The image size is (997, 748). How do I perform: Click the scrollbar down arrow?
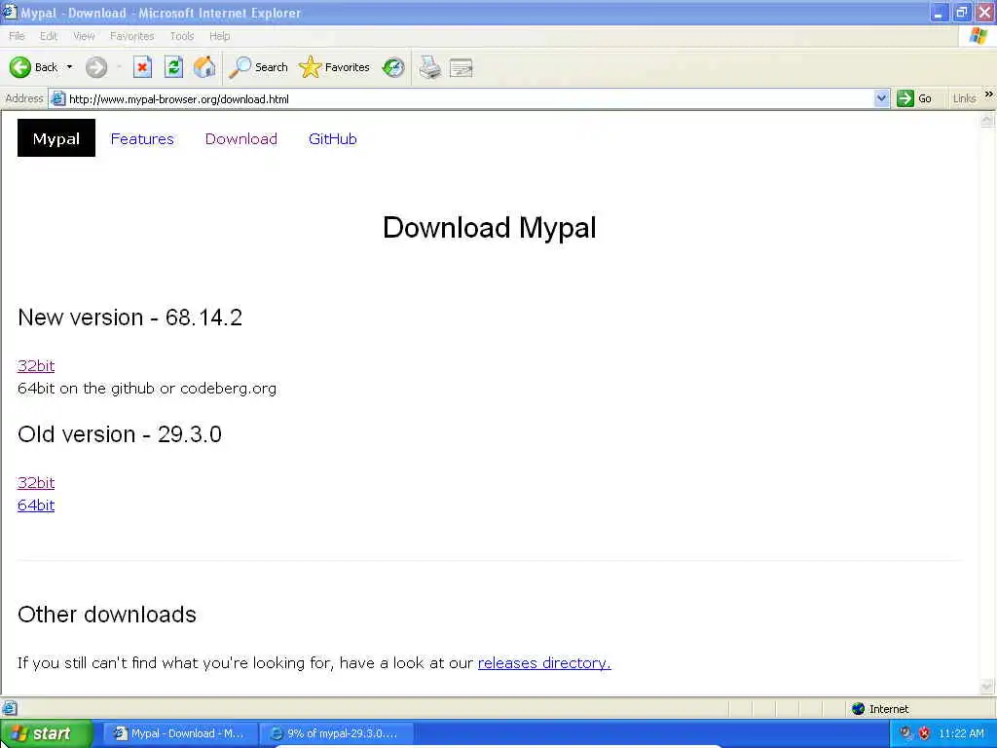tap(987, 687)
